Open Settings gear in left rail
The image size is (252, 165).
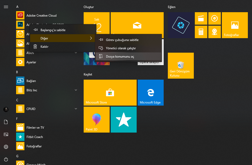[6, 147]
